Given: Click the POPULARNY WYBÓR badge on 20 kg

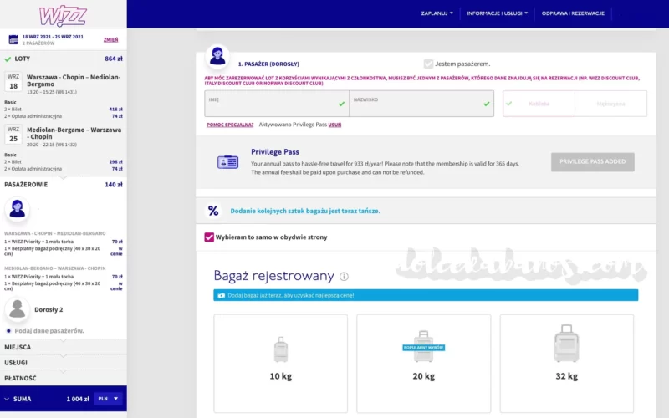Looking at the screenshot, I should (x=424, y=348).
